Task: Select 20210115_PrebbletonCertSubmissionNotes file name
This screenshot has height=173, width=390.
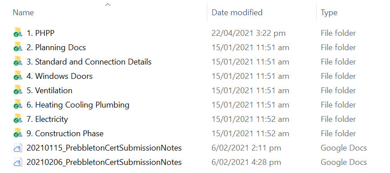Action: tap(104, 148)
